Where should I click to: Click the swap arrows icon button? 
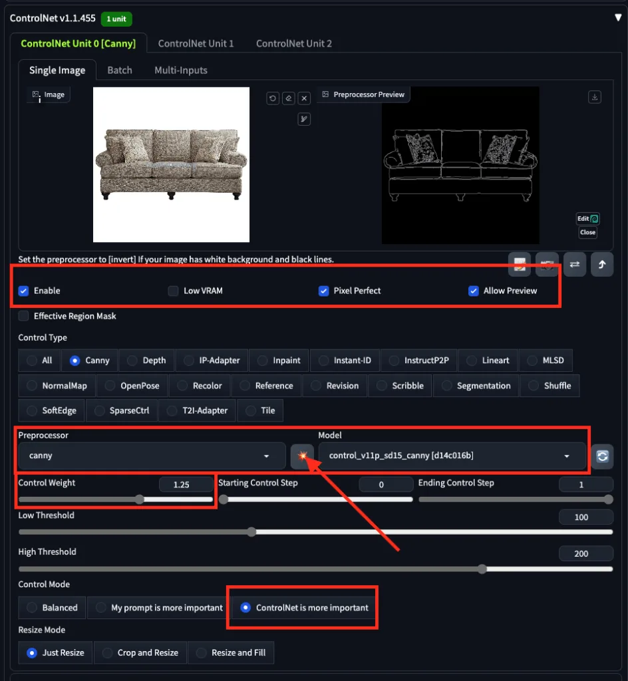(575, 264)
